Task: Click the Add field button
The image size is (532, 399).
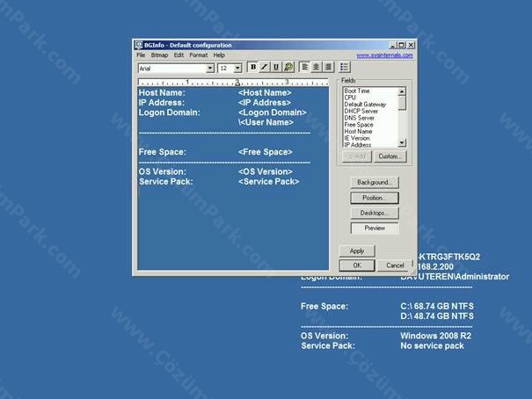Action: point(357,156)
